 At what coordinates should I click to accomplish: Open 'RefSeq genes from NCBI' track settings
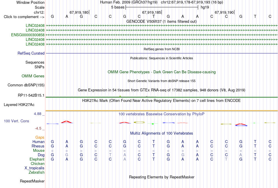pyautogui.click(x=162, y=49)
